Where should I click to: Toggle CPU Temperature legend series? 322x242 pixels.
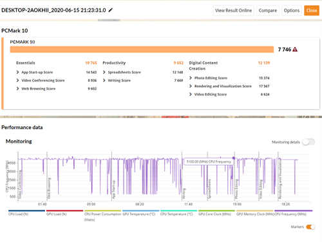[x=178, y=213]
